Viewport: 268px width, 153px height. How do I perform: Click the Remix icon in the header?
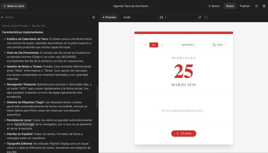click(209, 6)
